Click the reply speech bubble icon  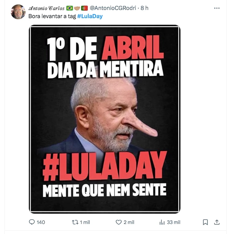click(32, 222)
